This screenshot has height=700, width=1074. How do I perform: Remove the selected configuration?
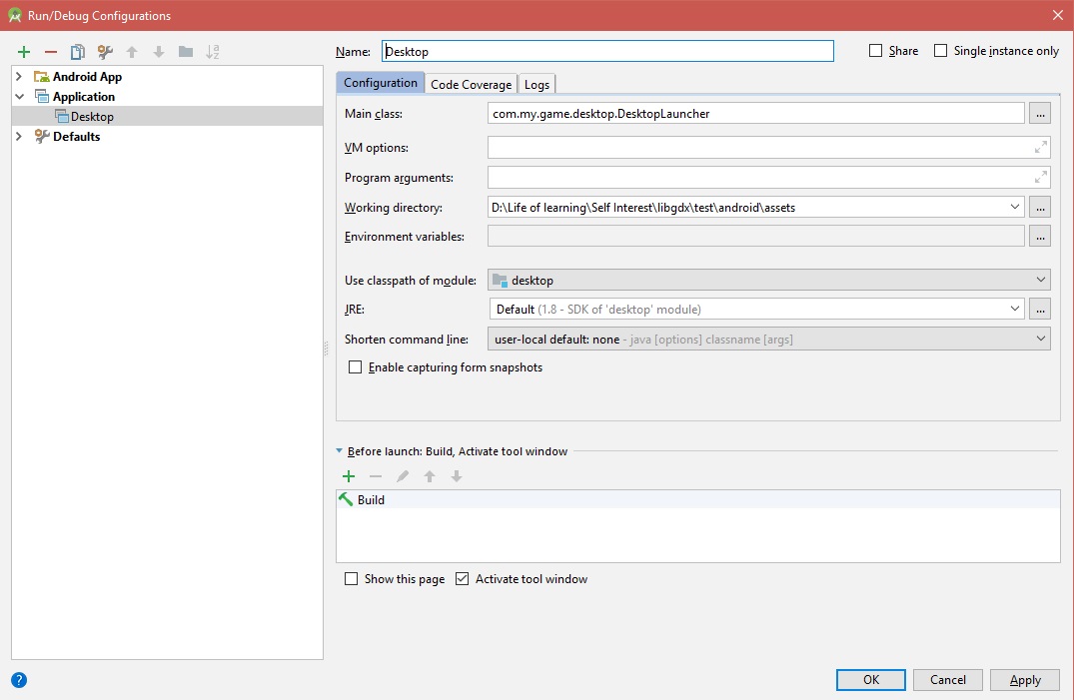(x=50, y=51)
